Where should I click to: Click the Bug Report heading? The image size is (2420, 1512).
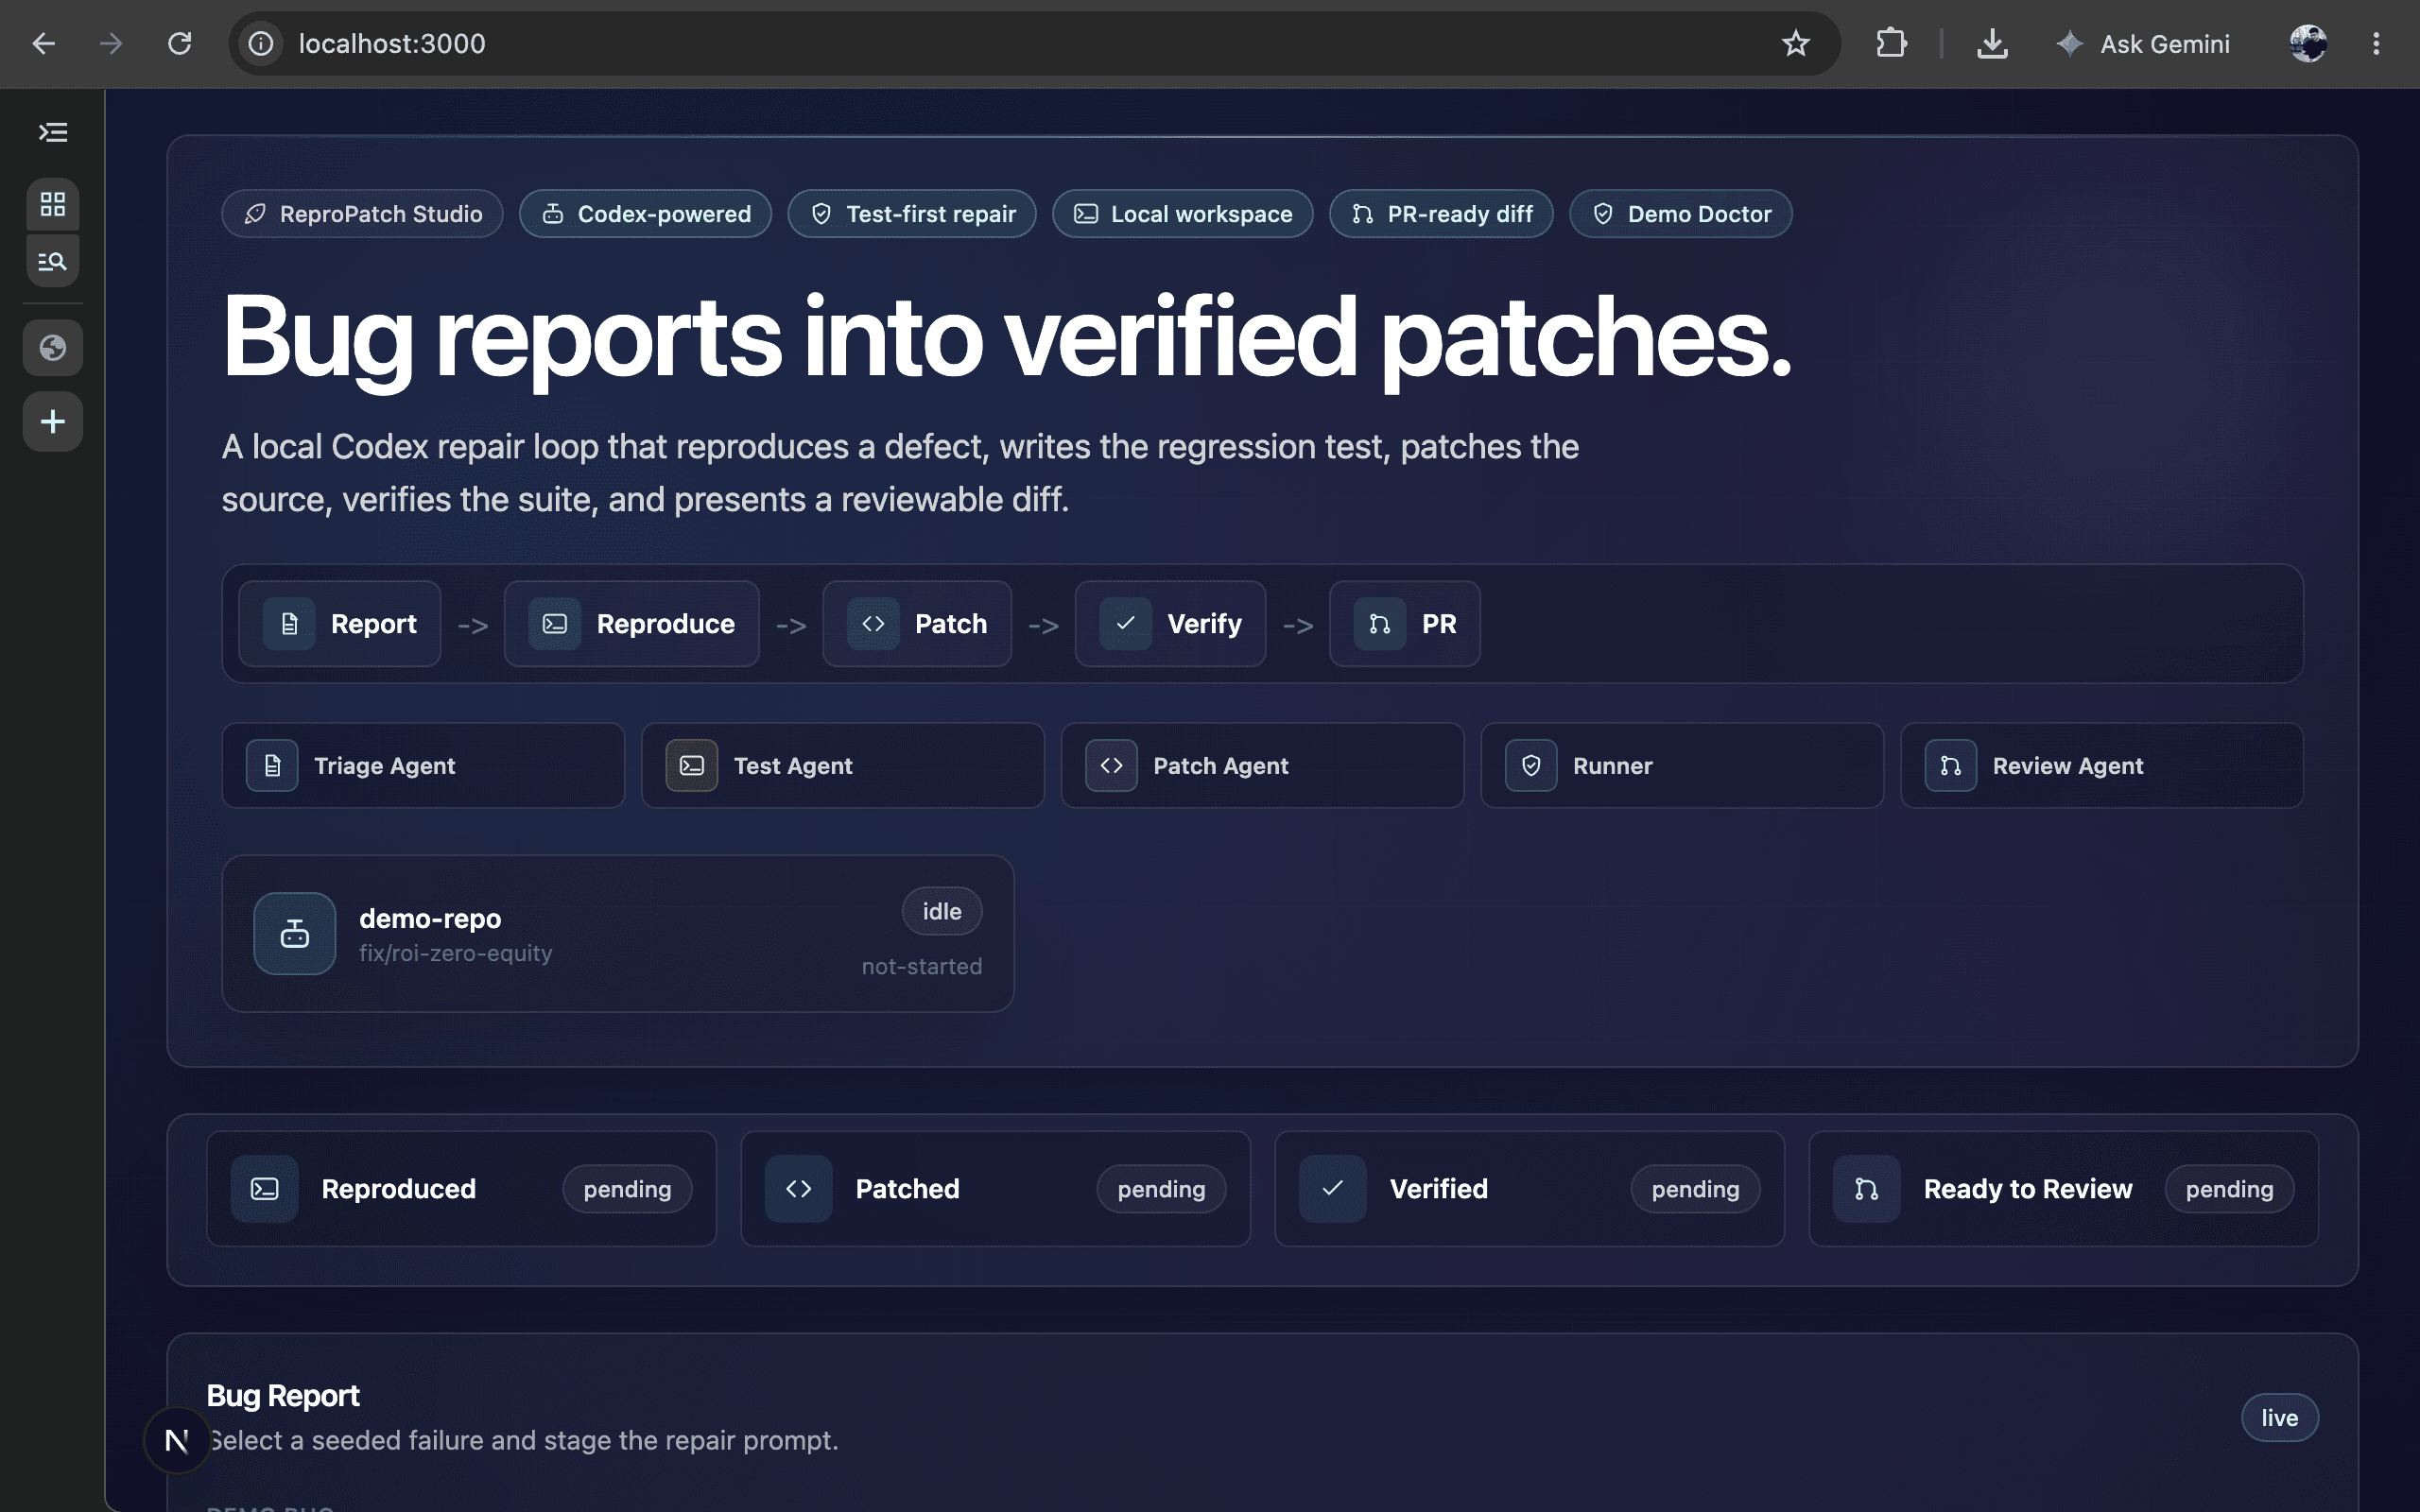[283, 1396]
